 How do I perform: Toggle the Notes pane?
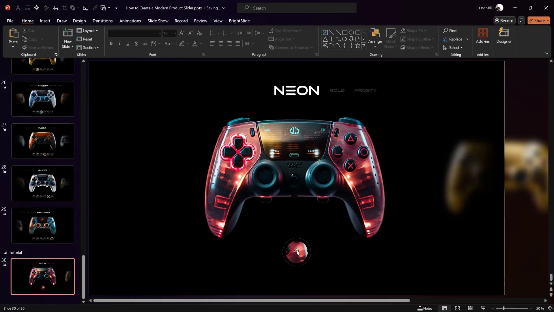coord(425,308)
